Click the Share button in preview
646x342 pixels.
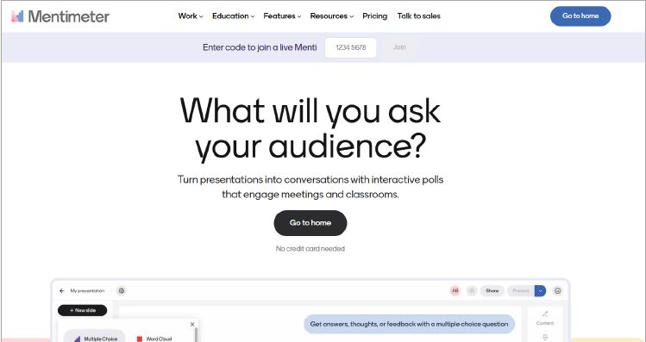(492, 290)
